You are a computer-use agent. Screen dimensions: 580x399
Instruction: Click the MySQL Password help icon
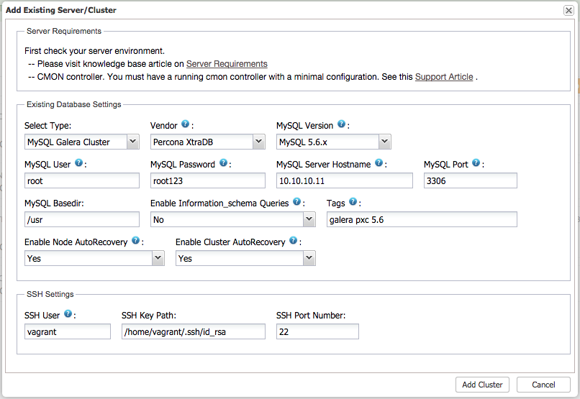tap(224, 163)
